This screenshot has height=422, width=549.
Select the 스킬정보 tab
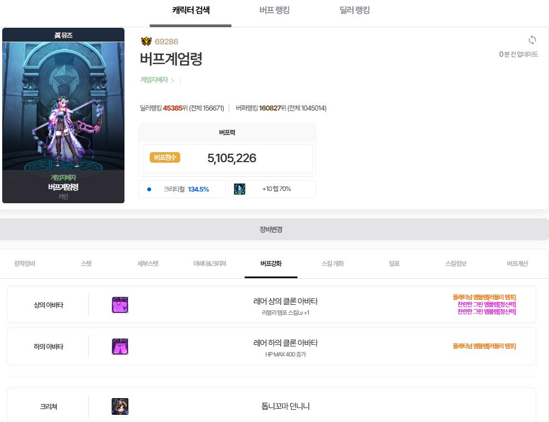[456, 264]
